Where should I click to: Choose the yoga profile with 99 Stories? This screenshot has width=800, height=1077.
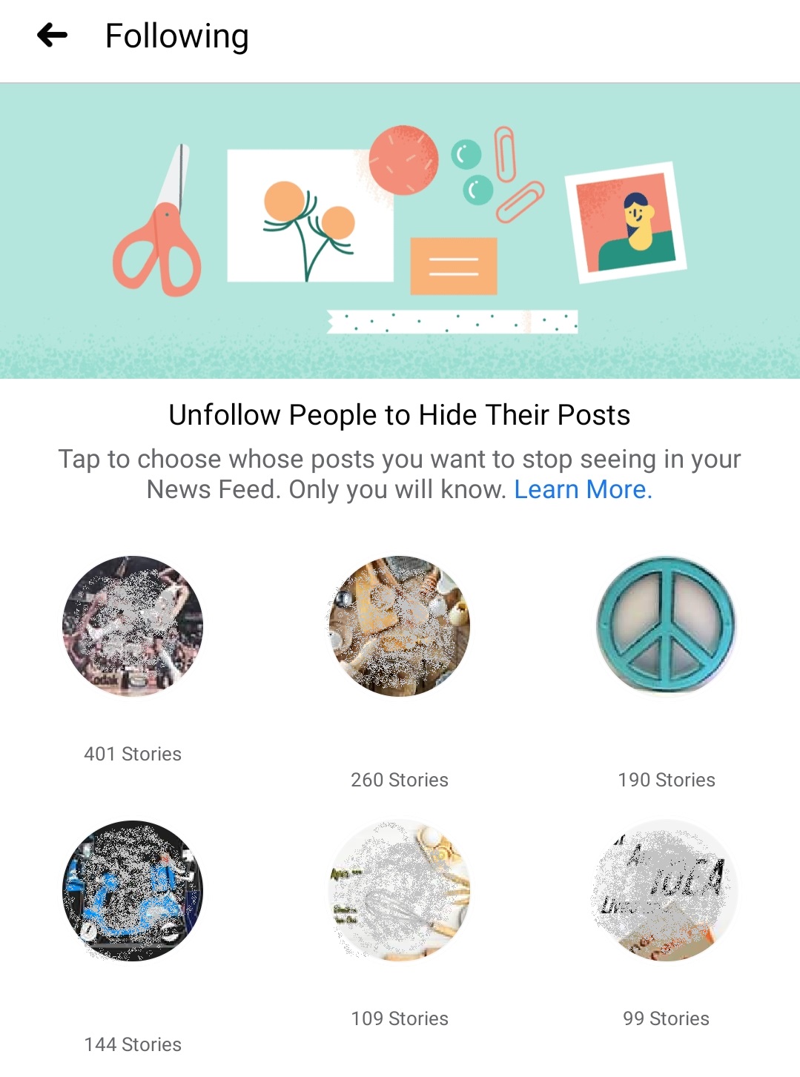(x=667, y=890)
